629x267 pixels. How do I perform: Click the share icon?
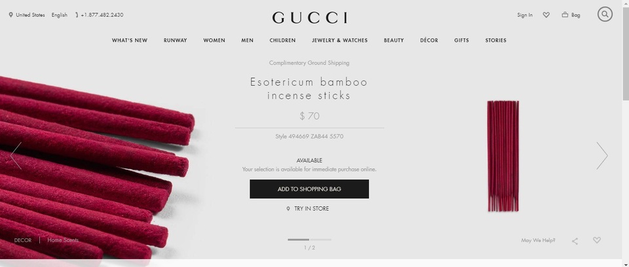(575, 241)
